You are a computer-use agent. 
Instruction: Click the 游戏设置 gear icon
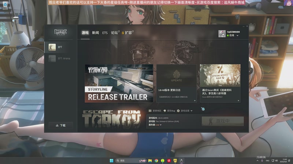(178, 111)
